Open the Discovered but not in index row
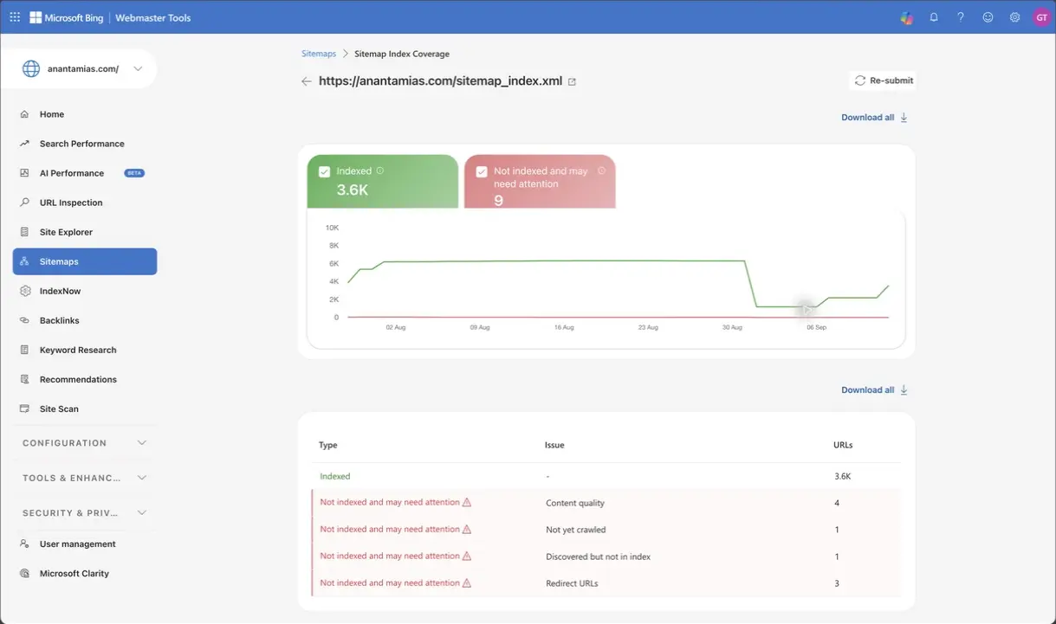The image size is (1056, 624). point(606,556)
